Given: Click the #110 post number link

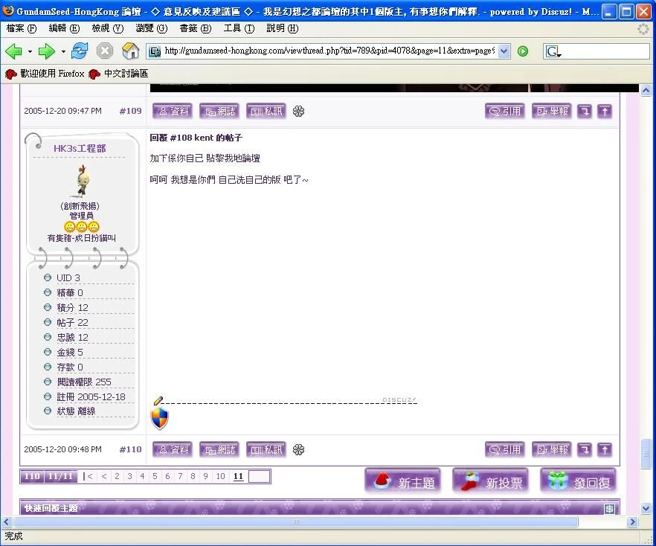Looking at the screenshot, I should [x=130, y=449].
